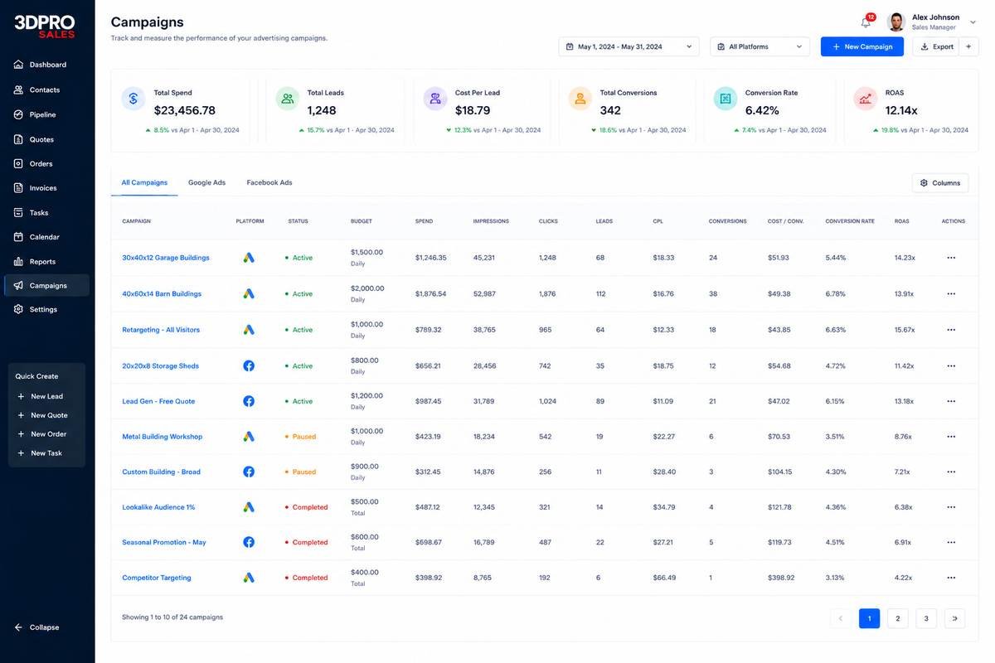Image resolution: width=995 pixels, height=663 pixels.
Task: Open Calendar in the sidebar
Action: (47, 237)
